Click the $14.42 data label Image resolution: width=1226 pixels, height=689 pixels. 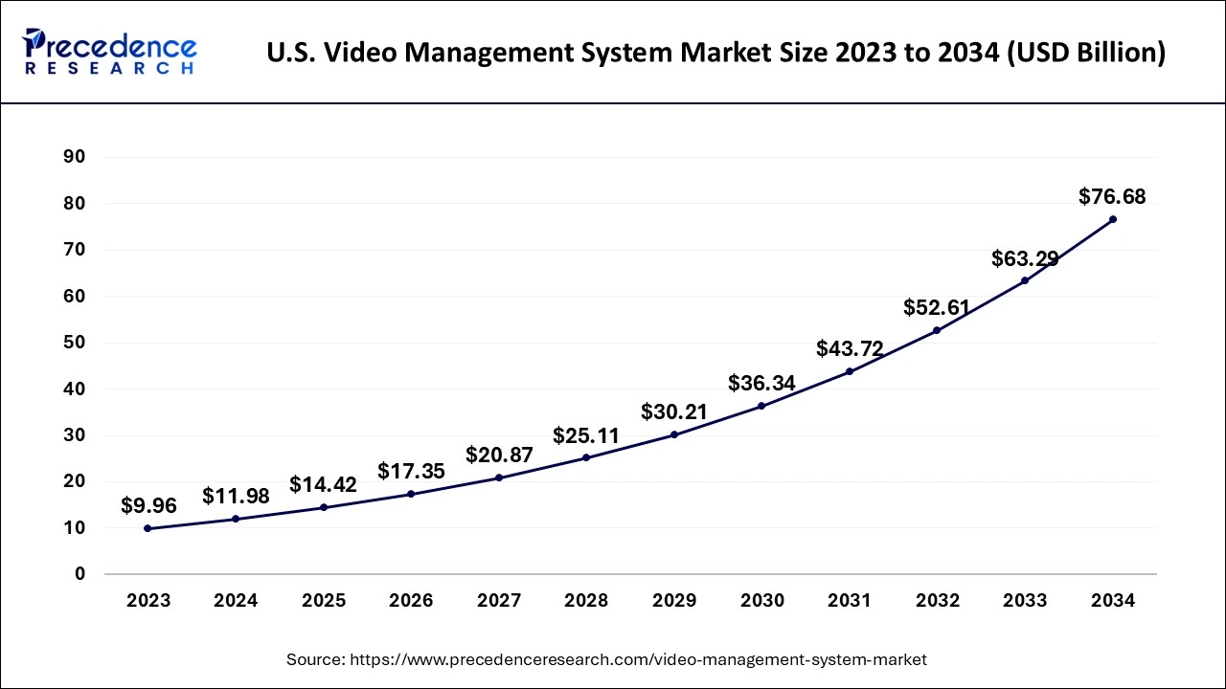coord(323,485)
